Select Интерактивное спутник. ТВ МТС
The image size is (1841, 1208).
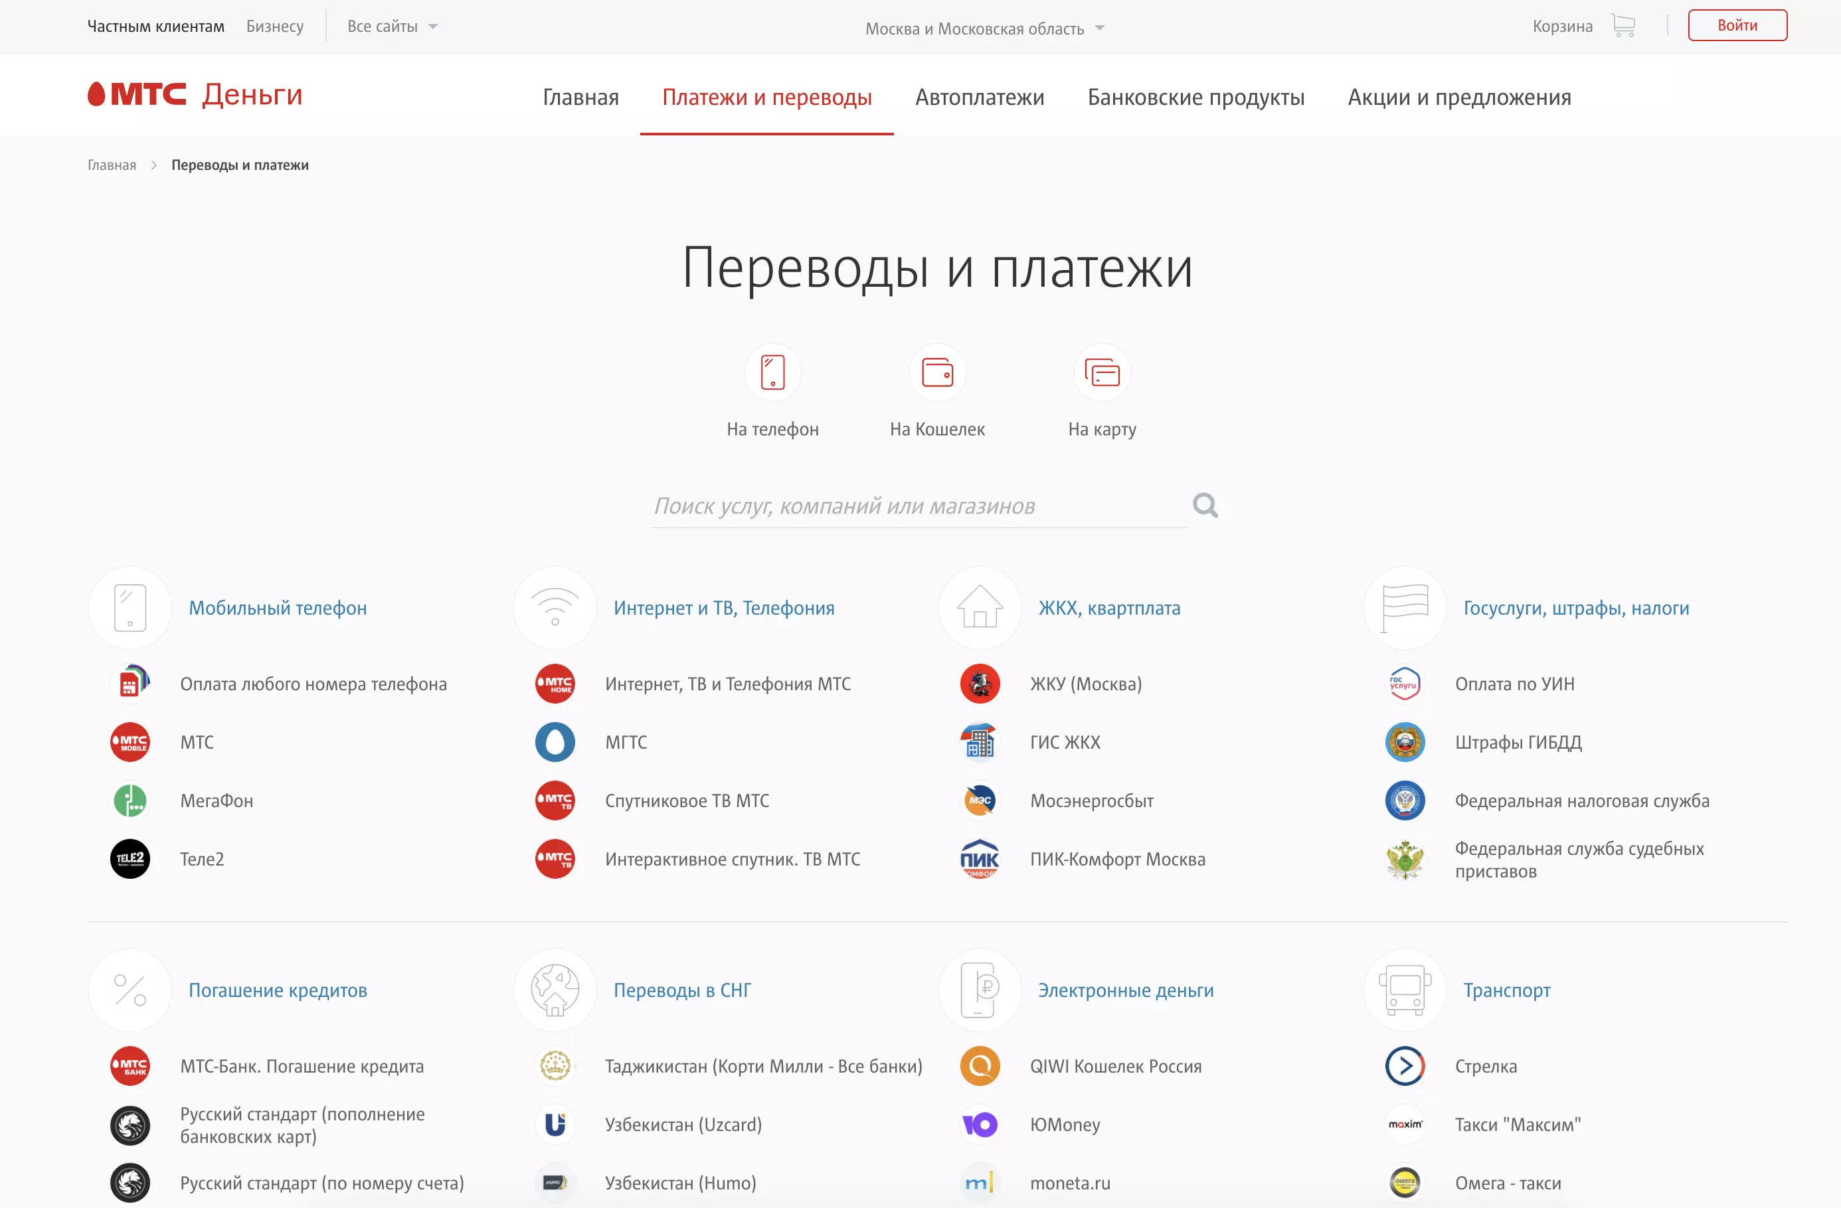pos(733,859)
